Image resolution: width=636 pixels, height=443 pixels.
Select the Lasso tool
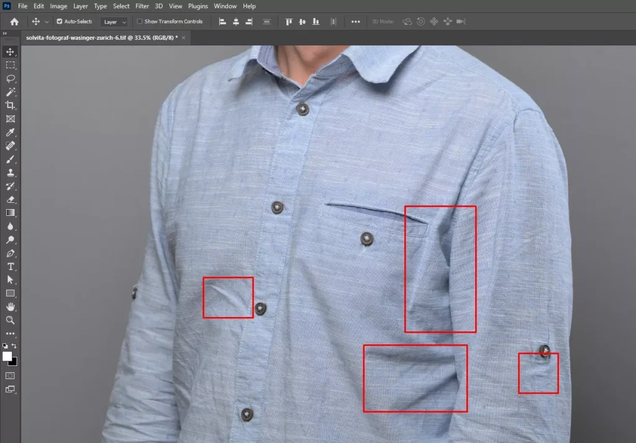click(11, 78)
